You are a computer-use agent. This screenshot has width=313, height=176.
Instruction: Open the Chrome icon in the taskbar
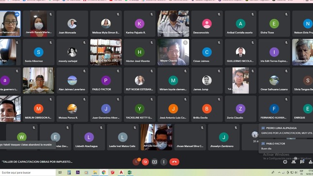(x=103, y=173)
